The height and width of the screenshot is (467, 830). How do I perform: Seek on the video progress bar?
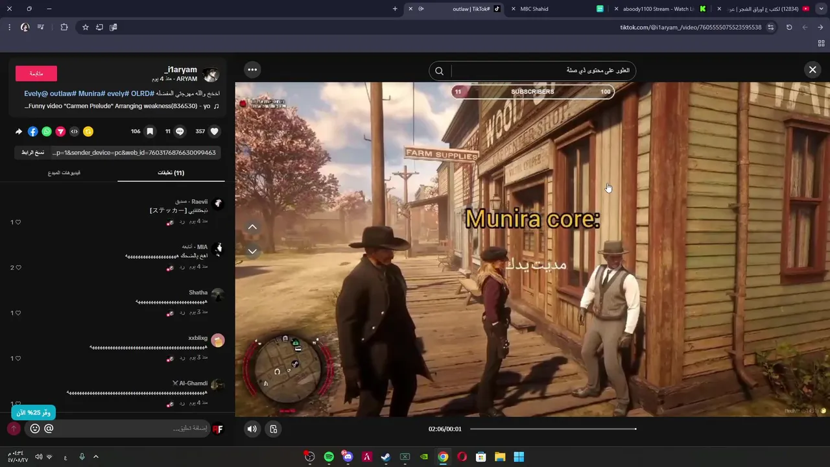(553, 429)
